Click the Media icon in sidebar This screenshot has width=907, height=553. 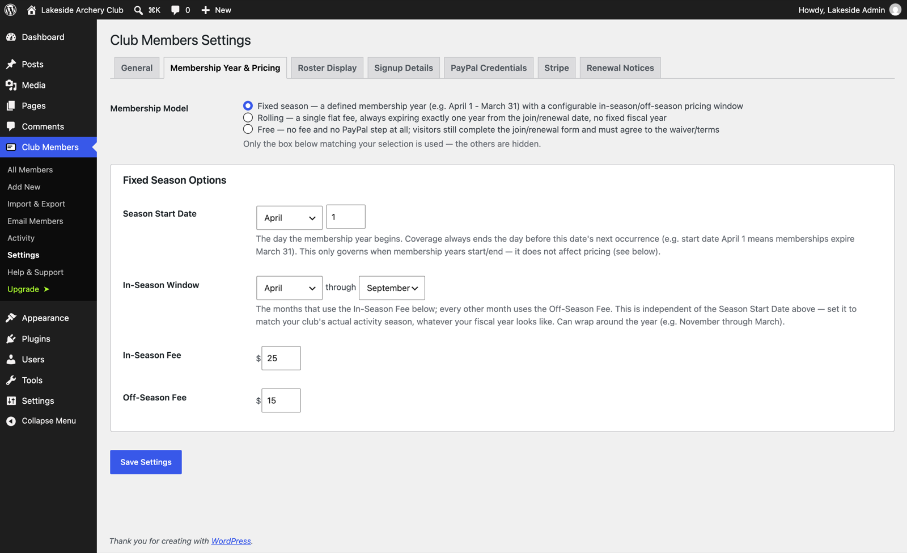[11, 85]
